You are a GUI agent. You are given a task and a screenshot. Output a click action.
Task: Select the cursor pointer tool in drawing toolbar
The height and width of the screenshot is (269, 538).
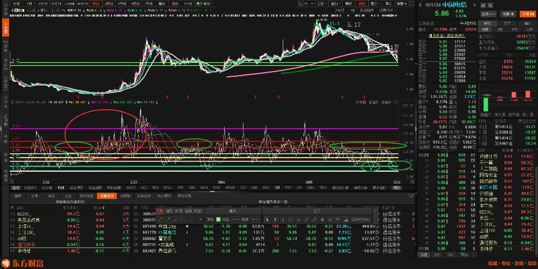coord(267,220)
